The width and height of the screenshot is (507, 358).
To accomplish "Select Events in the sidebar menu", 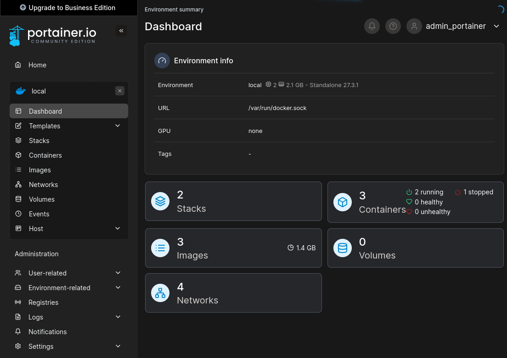I will click(x=39, y=214).
